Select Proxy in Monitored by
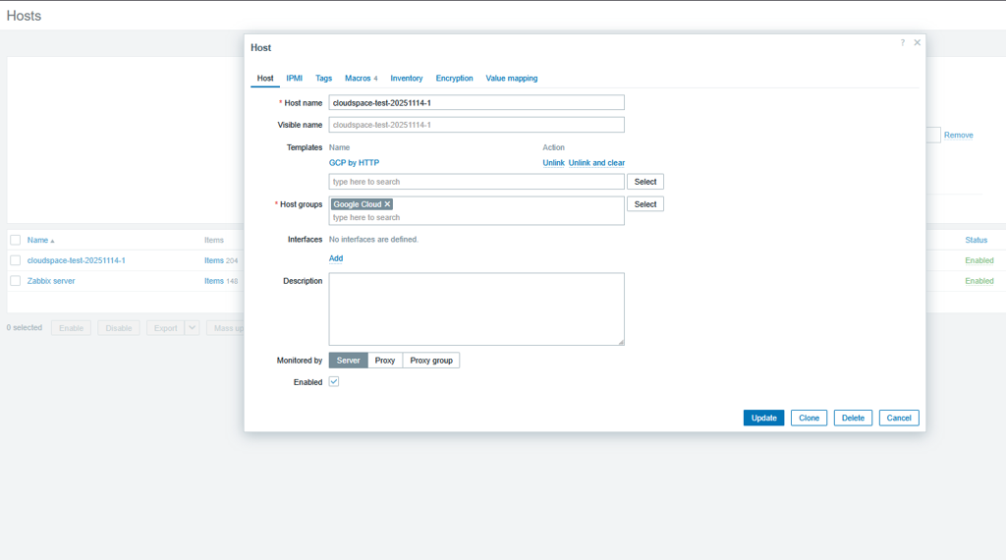Image resolution: width=1006 pixels, height=560 pixels. click(x=385, y=361)
